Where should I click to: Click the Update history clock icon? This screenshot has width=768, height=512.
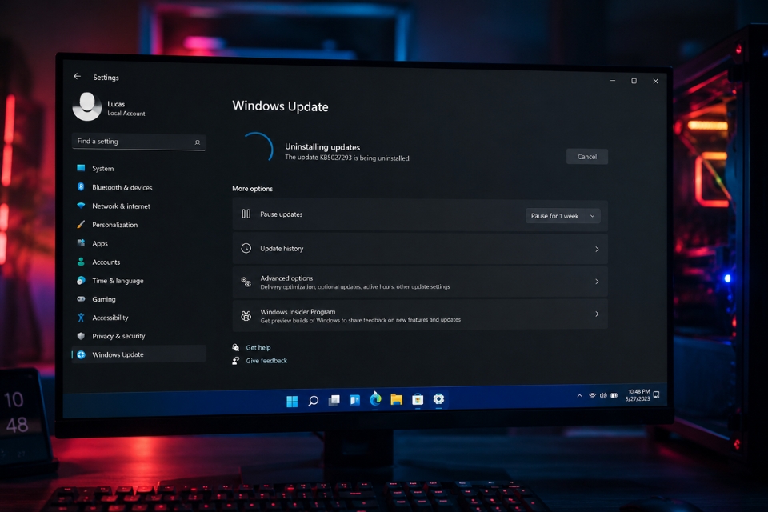246,248
